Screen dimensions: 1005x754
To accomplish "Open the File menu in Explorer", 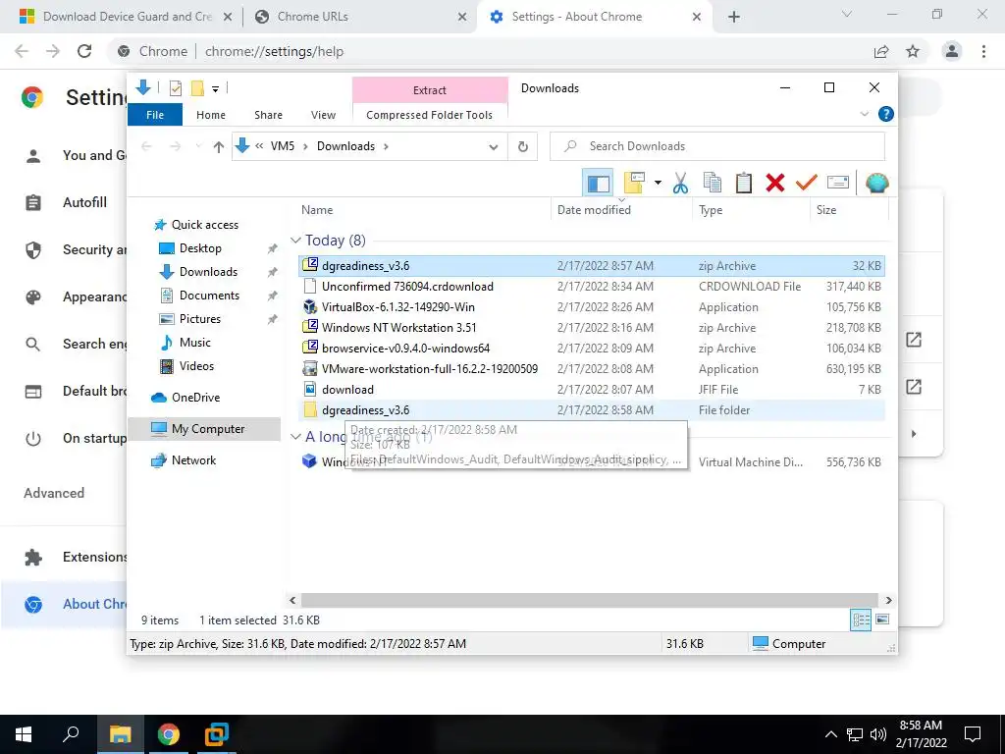I will click(155, 115).
